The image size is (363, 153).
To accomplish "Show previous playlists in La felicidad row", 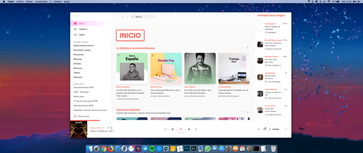I will [243, 47].
